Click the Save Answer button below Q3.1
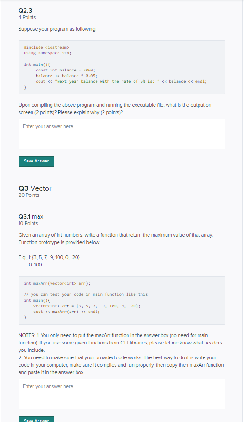244x422 pixels. pyautogui.click(x=36, y=419)
